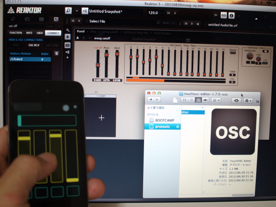Open the OSC SEND connections tab
The image size is (276, 207).
[52, 45]
